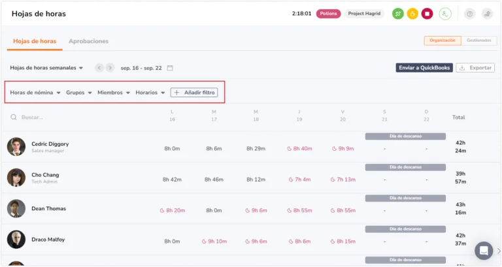Open Cedric Diggory's 9h 9m entry

(343, 149)
